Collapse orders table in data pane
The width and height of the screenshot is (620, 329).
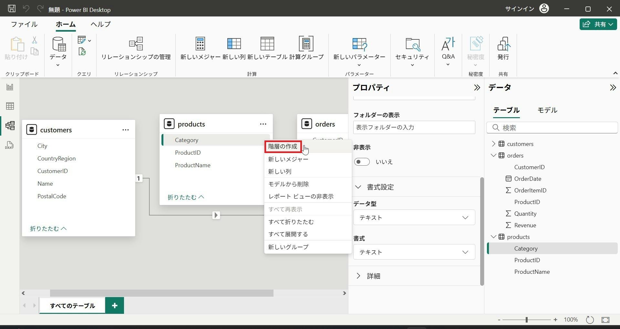point(493,155)
